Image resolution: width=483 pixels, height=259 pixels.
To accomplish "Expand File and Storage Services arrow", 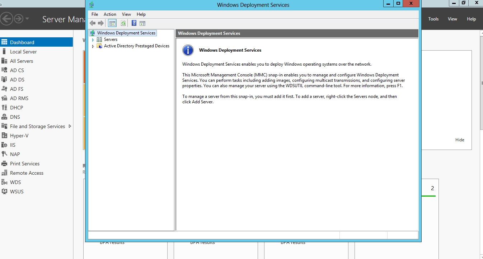I will click(x=70, y=126).
